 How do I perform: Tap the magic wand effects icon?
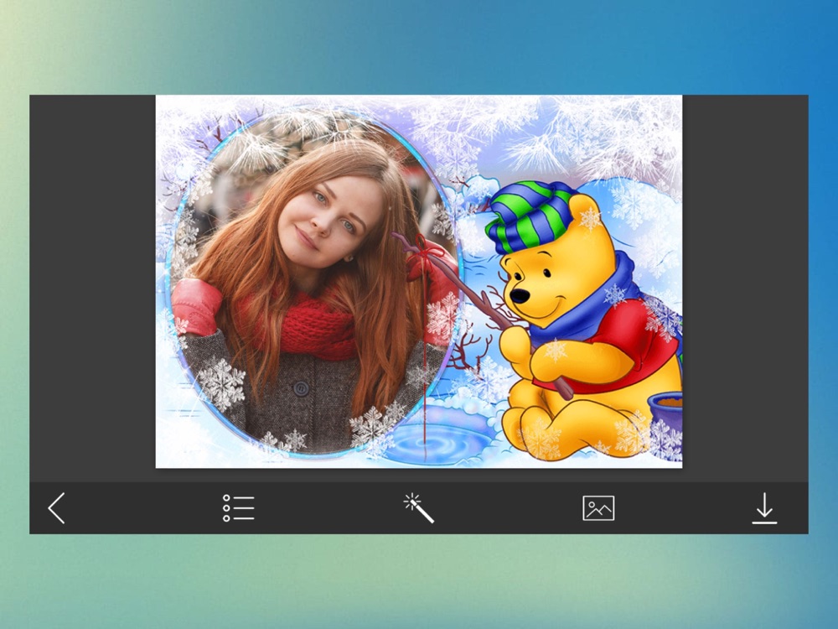click(x=418, y=508)
